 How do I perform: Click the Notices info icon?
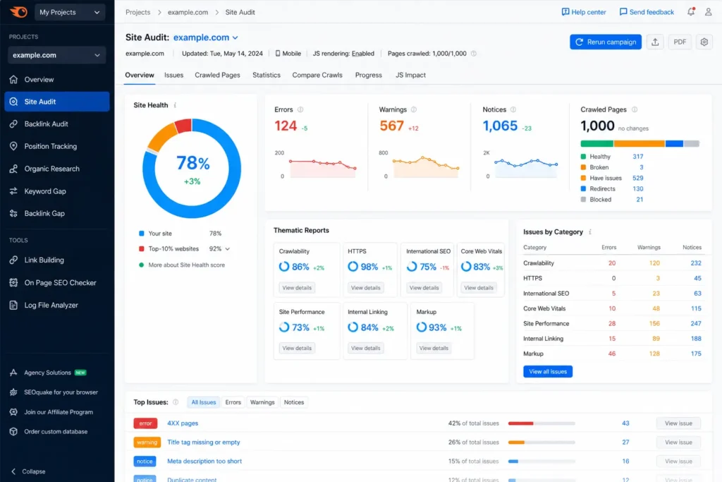[x=513, y=109]
